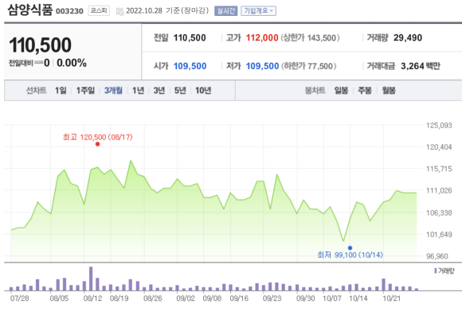Select the 3년 line chart tab
Viewport: 462px width, 312px height.
tap(159, 91)
